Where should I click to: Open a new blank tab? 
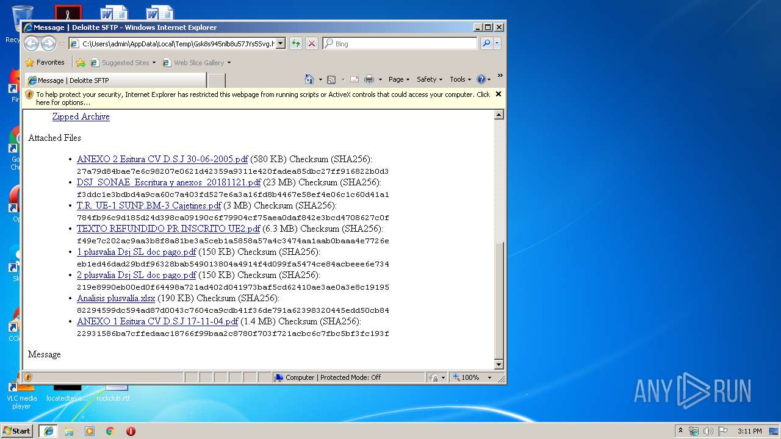(x=217, y=80)
